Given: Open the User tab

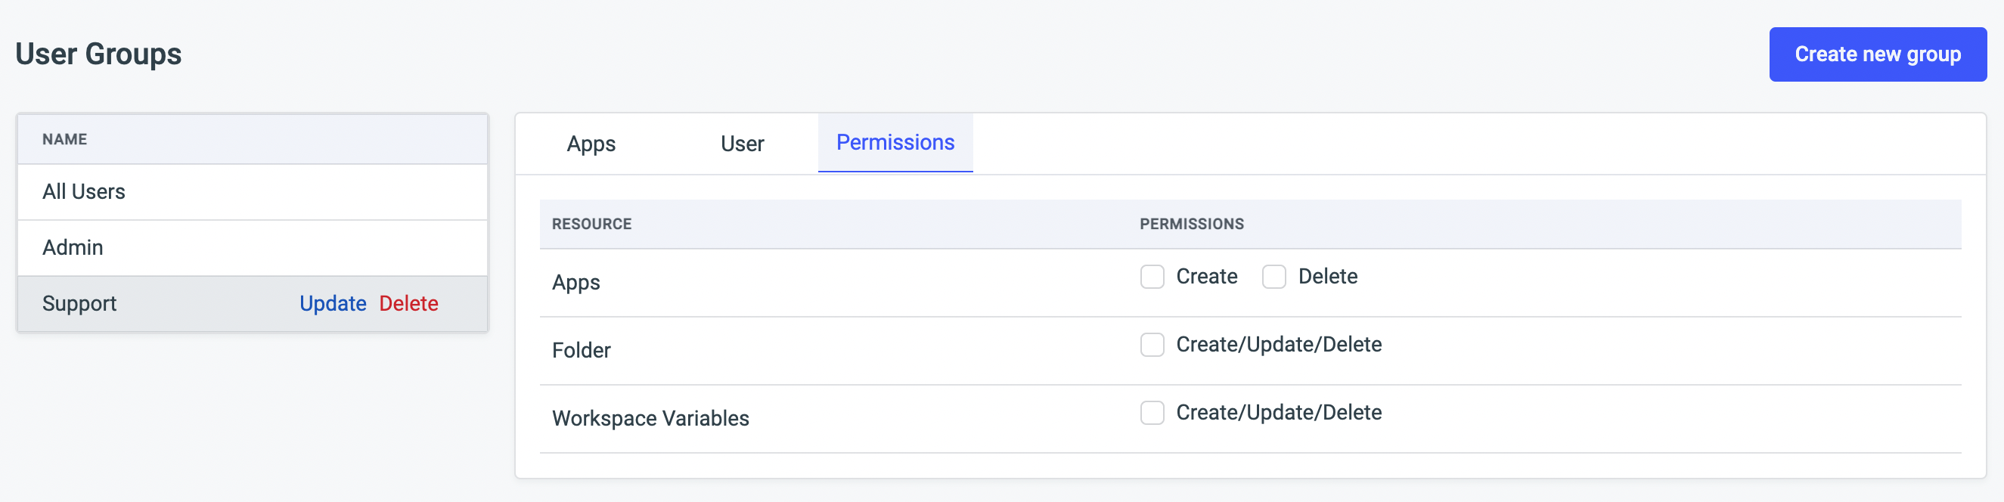Looking at the screenshot, I should 741,144.
